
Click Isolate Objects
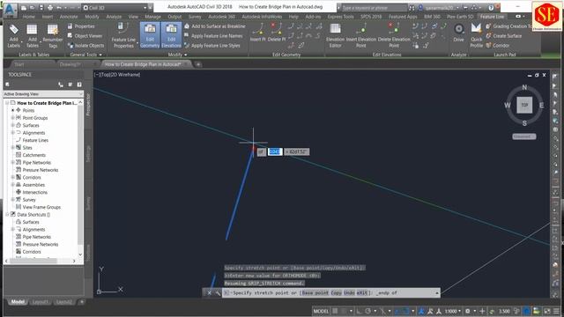85,46
